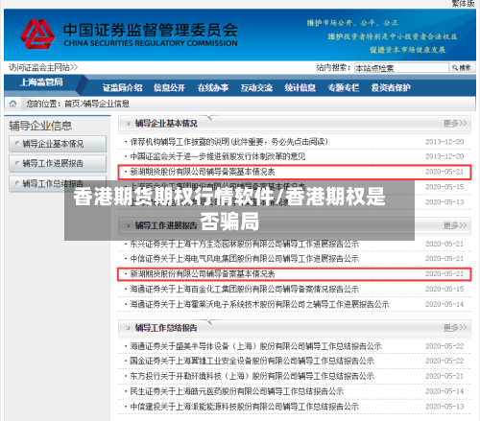The height and width of the screenshot is (421, 480).
Task: Expand 更多>> in 辅导工作进展报告 section
Action: (455, 225)
